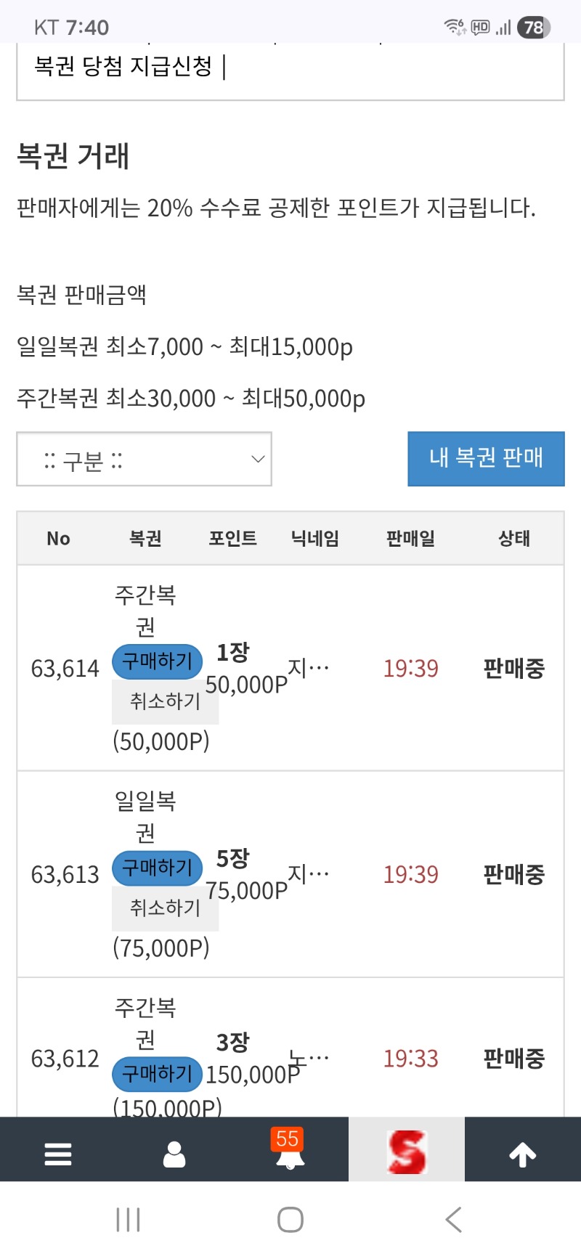Tap the battery indicator in status bar
The width and height of the screenshot is (581, 1259).
[x=534, y=28]
